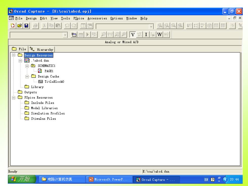This screenshot has width=248, height=186.
Task: Click the Create Netlist icon
Action: coord(210,26)
